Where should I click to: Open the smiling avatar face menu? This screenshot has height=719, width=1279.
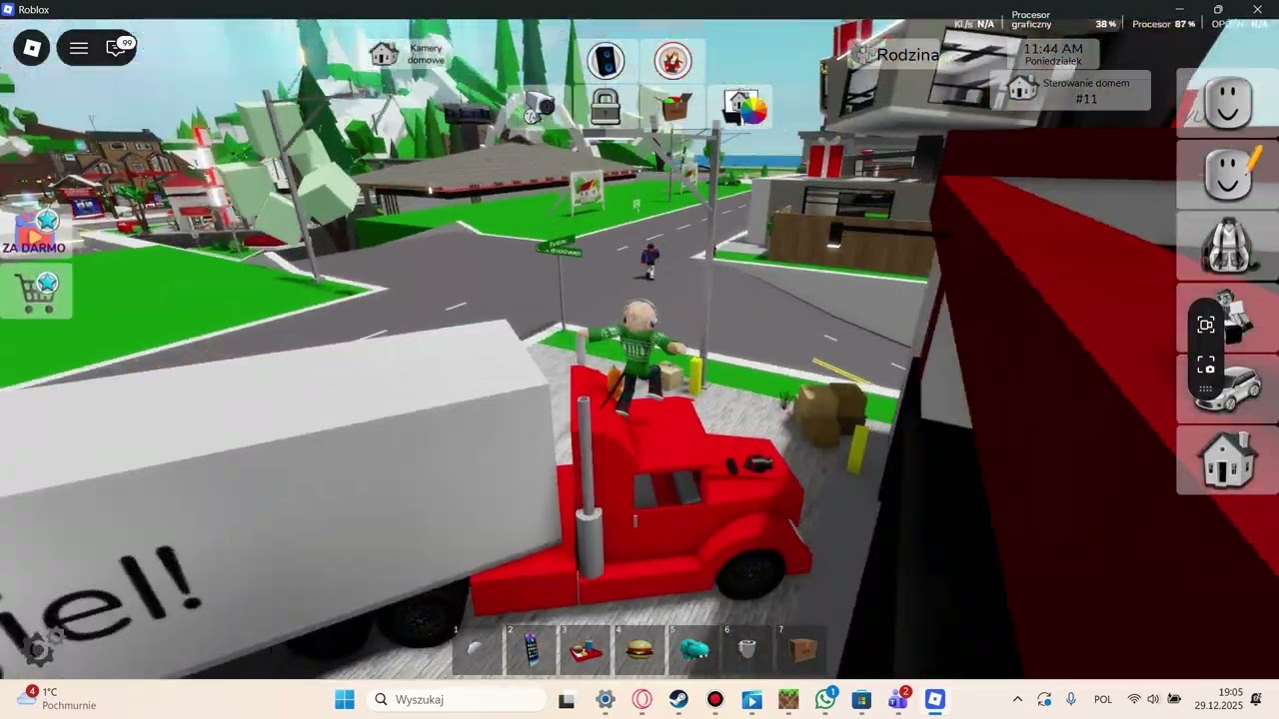(1228, 102)
